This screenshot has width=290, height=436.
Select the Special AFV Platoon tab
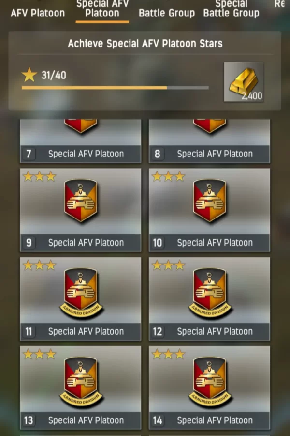[102, 9]
